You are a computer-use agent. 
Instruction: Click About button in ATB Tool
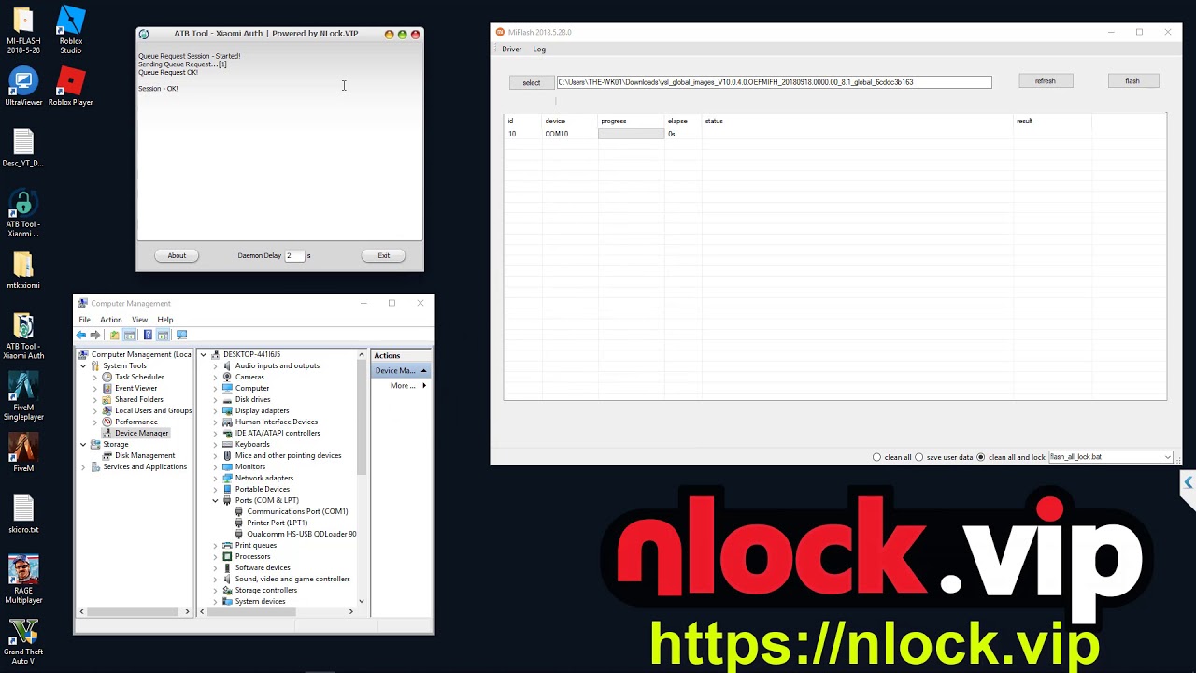tap(177, 255)
